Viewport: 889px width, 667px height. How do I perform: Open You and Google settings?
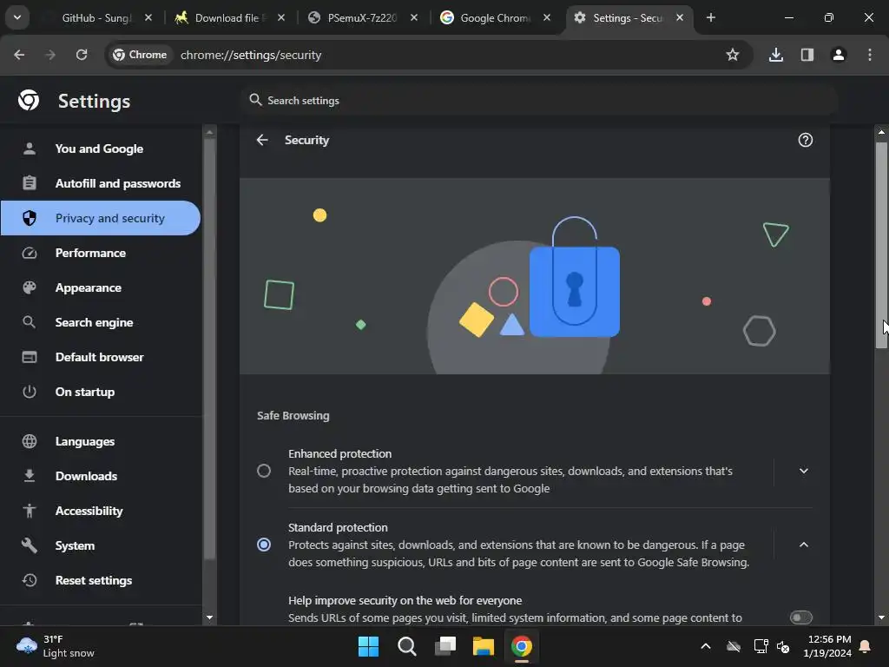point(100,149)
